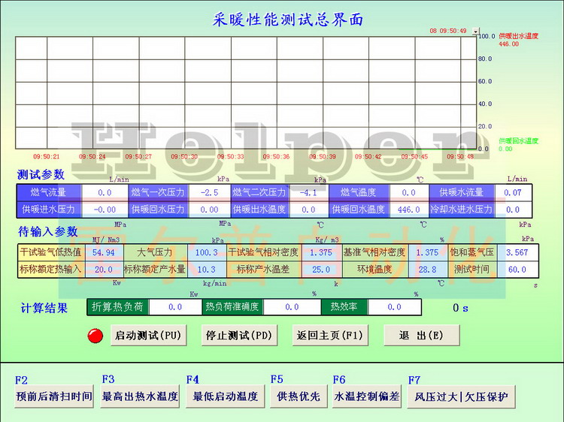Screen dimensions: 564x422
Task: Return to main page via 返回主页(F1)
Action: pyautogui.click(x=330, y=335)
